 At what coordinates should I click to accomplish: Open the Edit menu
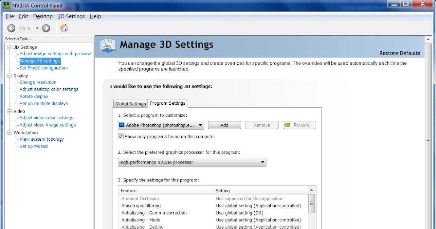pos(24,16)
